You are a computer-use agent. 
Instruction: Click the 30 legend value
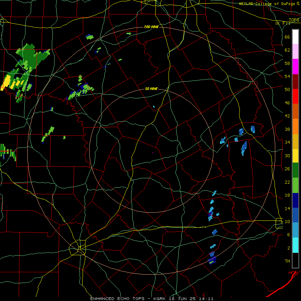tap(287, 156)
